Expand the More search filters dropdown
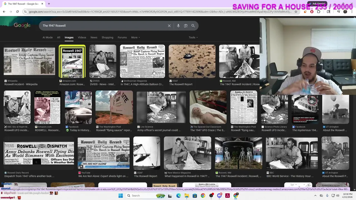Screen dimensions: 356x200 [x=135, y=37]
